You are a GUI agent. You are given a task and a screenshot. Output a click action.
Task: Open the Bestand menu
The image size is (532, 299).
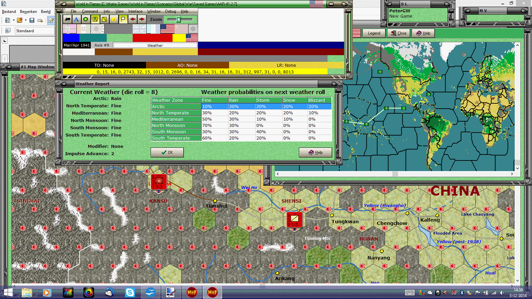point(9,12)
